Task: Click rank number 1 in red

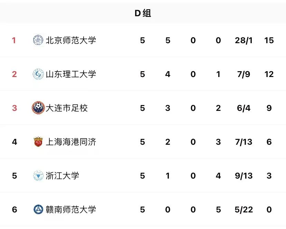Action: click(14, 40)
